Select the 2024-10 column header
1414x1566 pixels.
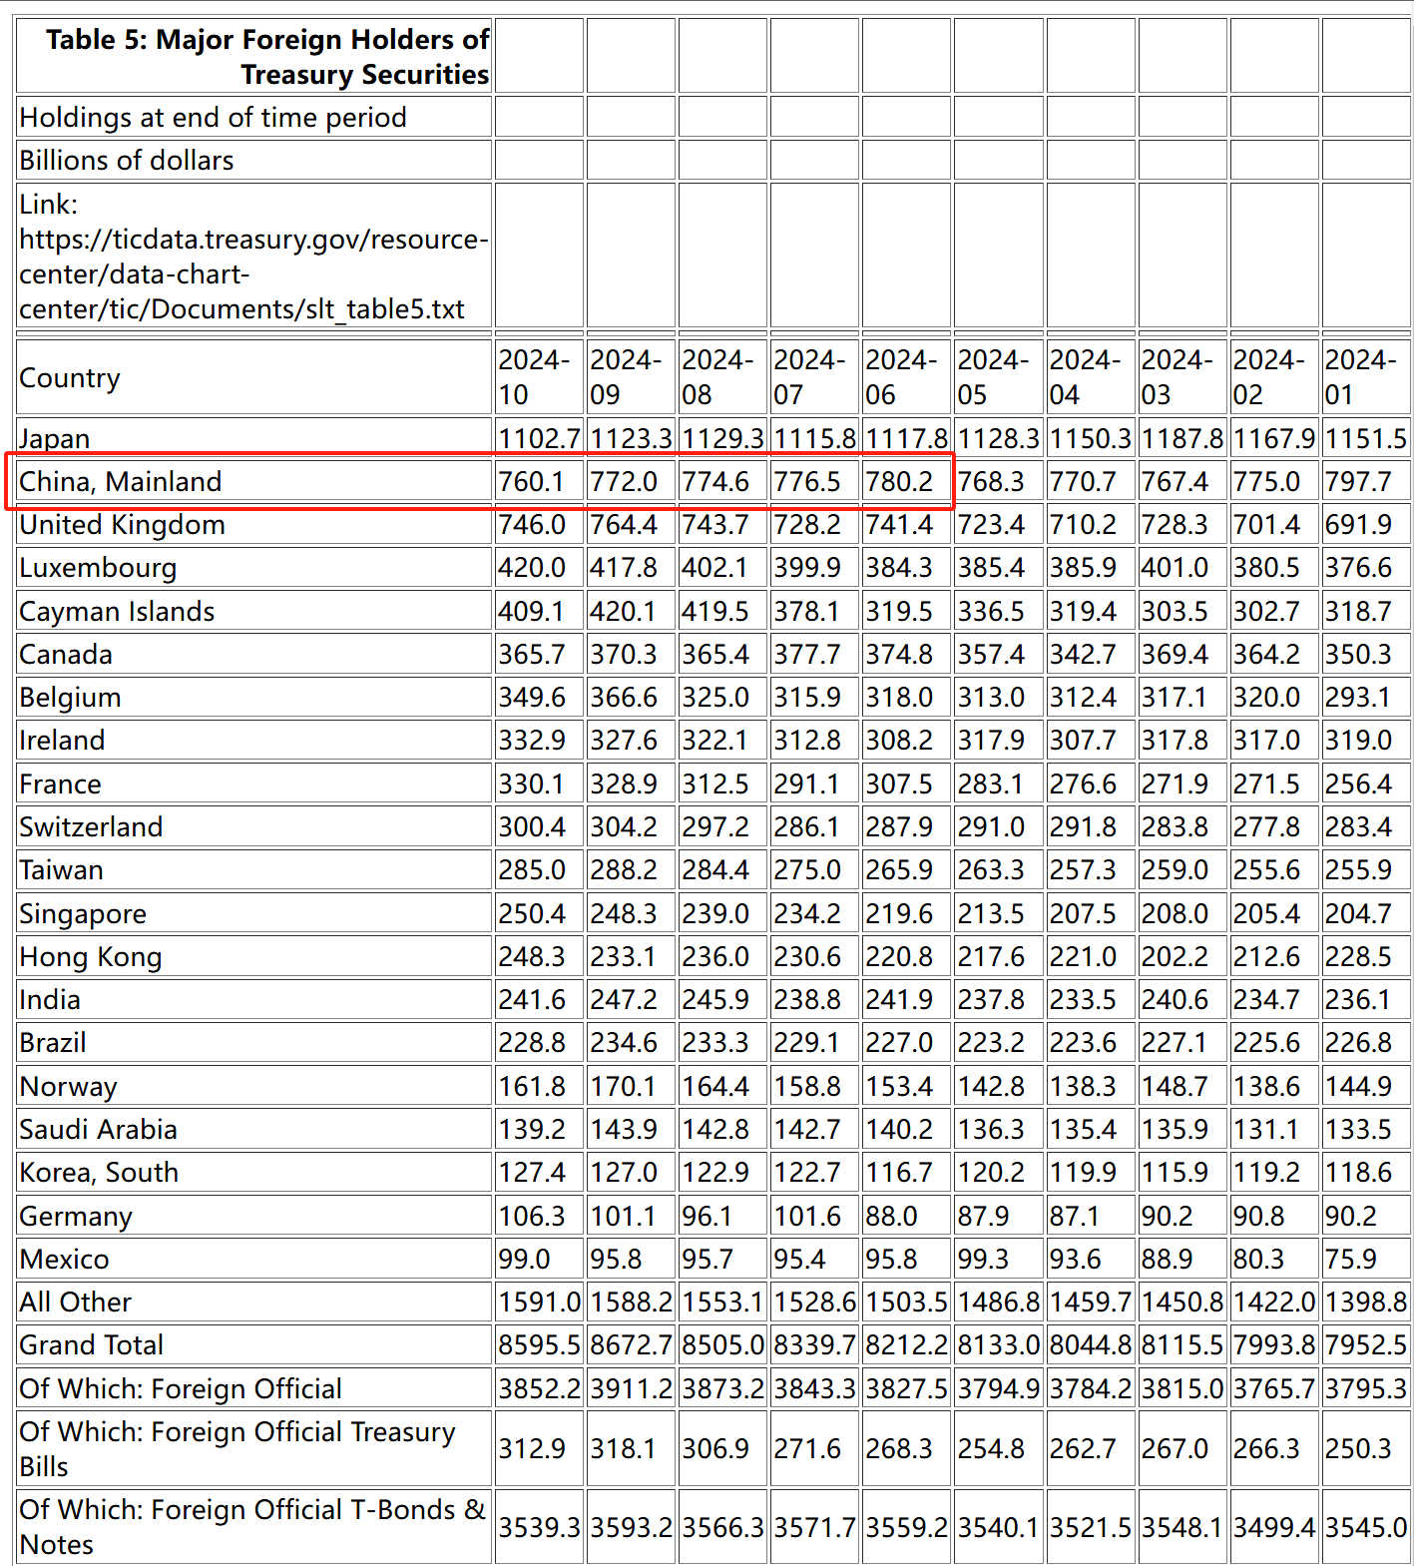[x=539, y=377]
